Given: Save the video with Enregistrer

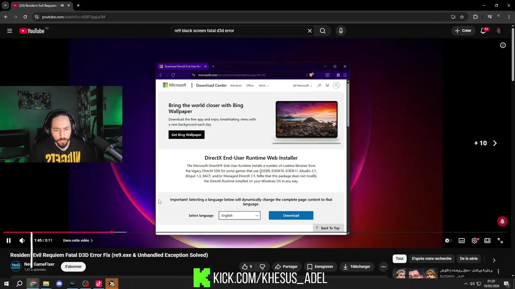Looking at the screenshot, I should pos(320,267).
